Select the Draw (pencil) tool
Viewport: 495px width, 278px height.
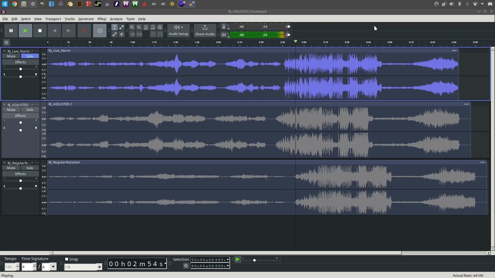114,34
